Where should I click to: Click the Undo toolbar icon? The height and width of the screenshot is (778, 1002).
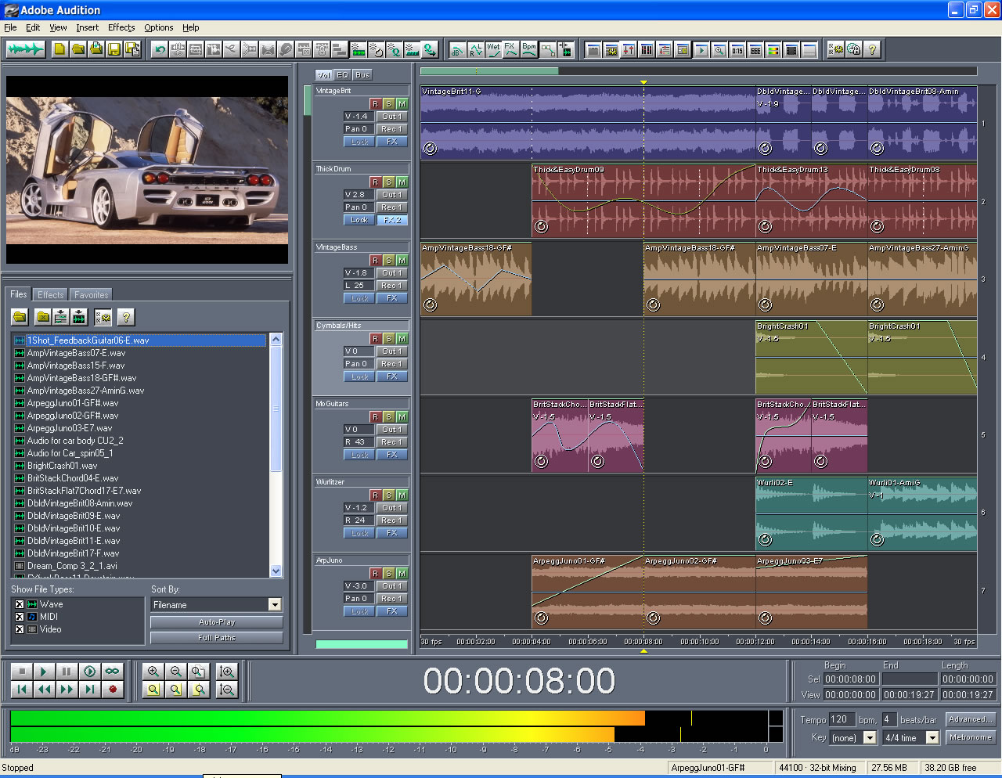(x=160, y=49)
